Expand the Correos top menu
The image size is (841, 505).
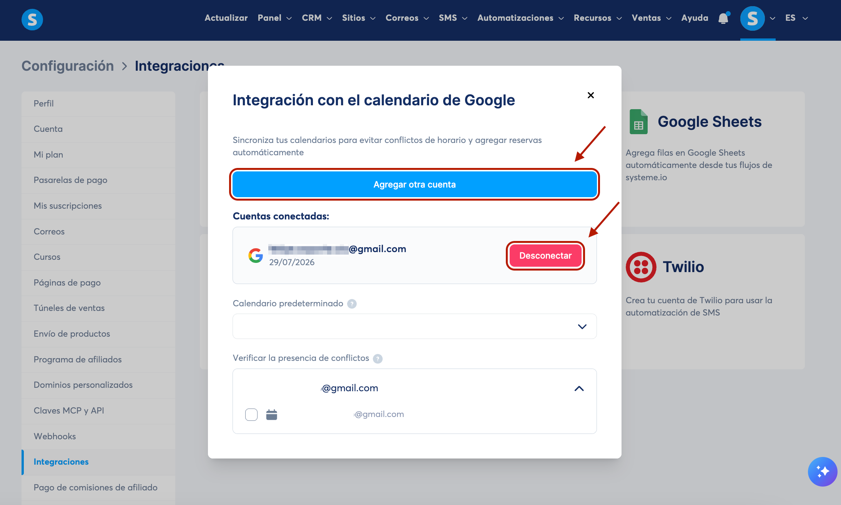click(407, 18)
